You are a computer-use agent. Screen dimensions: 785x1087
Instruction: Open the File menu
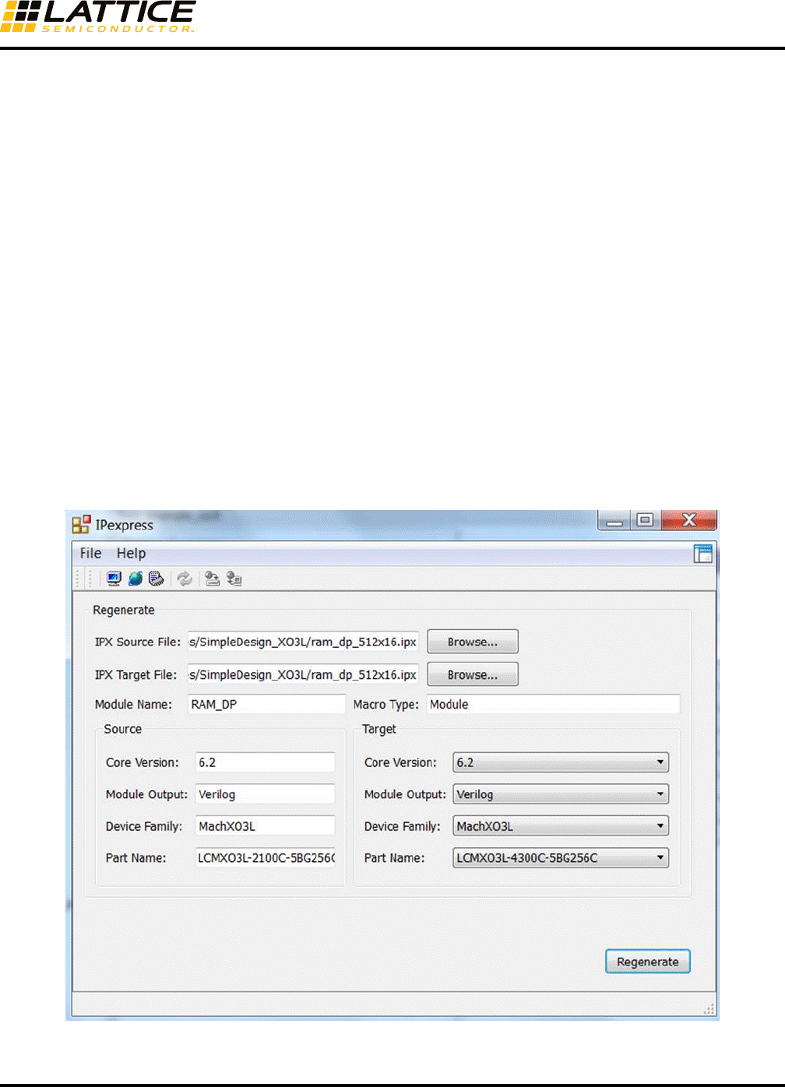(x=90, y=553)
